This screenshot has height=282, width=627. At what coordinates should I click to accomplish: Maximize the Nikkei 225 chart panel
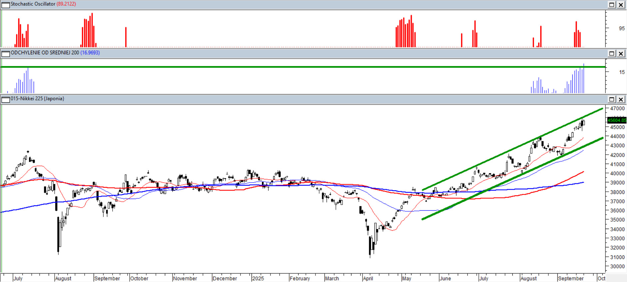(612, 99)
